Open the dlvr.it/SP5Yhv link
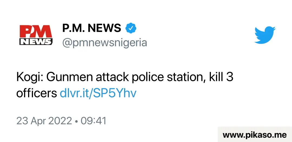Image resolution: width=292 pixels, height=142 pixels. pyautogui.click(x=98, y=93)
